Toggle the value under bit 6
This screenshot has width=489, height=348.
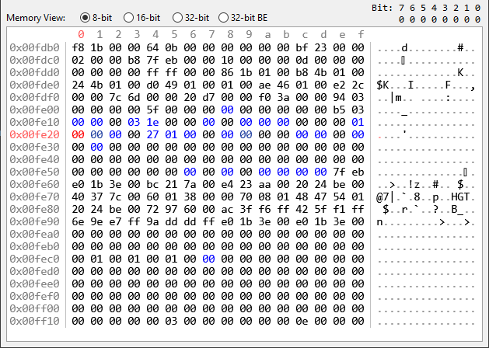click(x=412, y=19)
